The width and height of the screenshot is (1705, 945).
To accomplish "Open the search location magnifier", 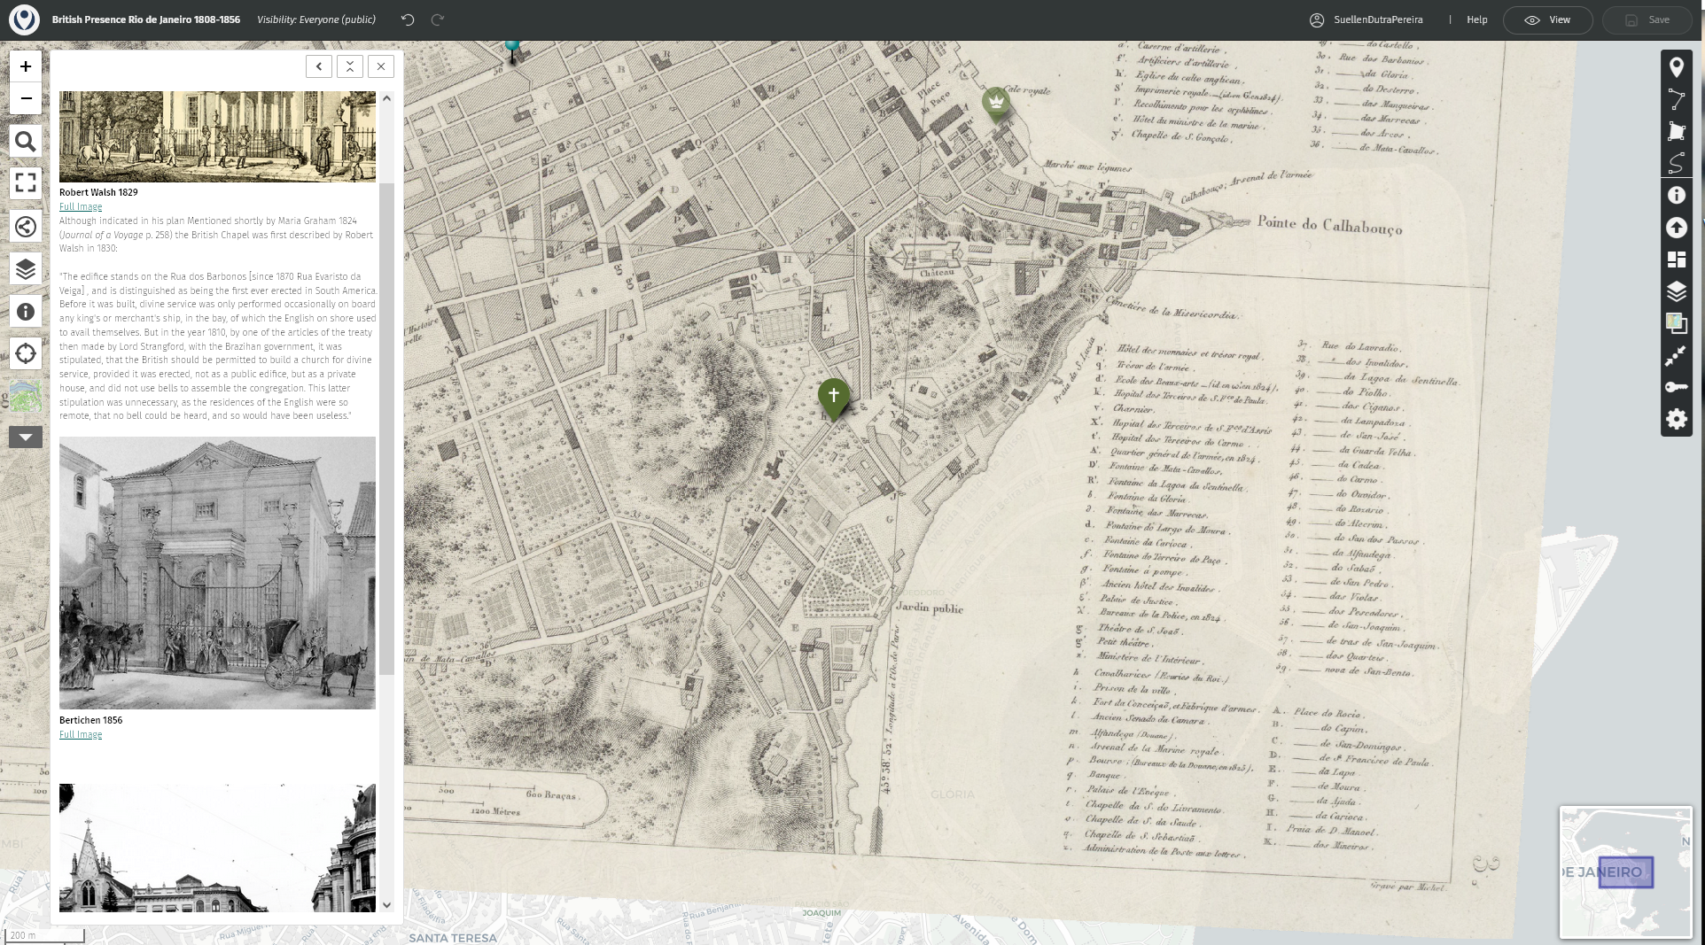I will (26, 142).
